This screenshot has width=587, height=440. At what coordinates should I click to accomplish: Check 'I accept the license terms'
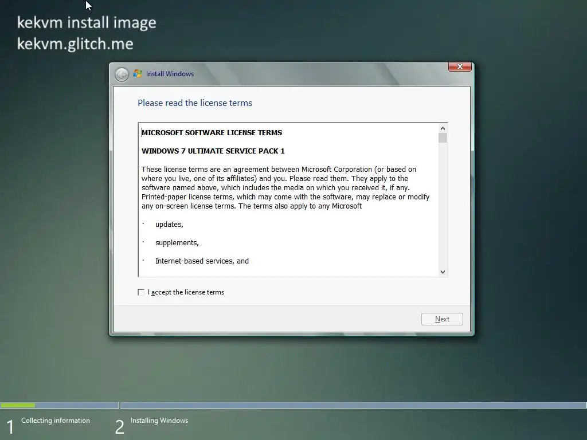(x=141, y=292)
